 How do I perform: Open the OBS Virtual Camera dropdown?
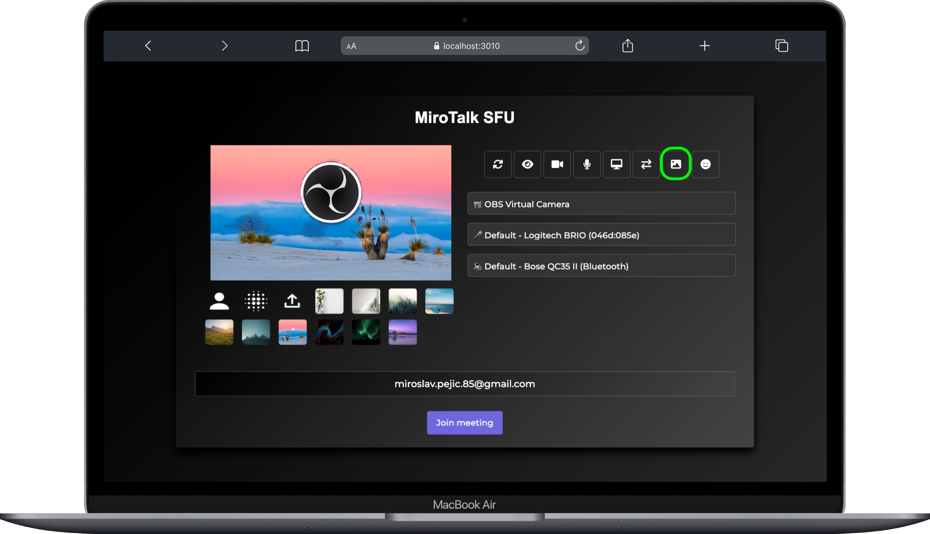coord(601,203)
